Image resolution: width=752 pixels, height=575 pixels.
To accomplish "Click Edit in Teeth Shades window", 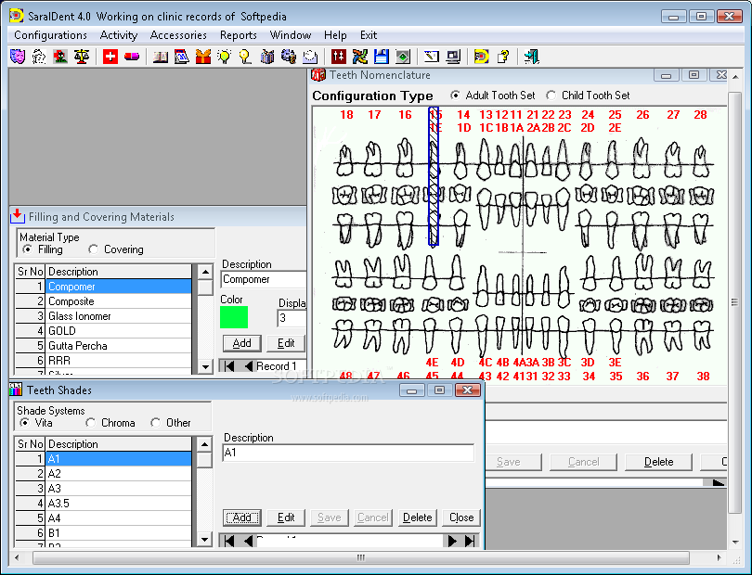I will coord(286,517).
